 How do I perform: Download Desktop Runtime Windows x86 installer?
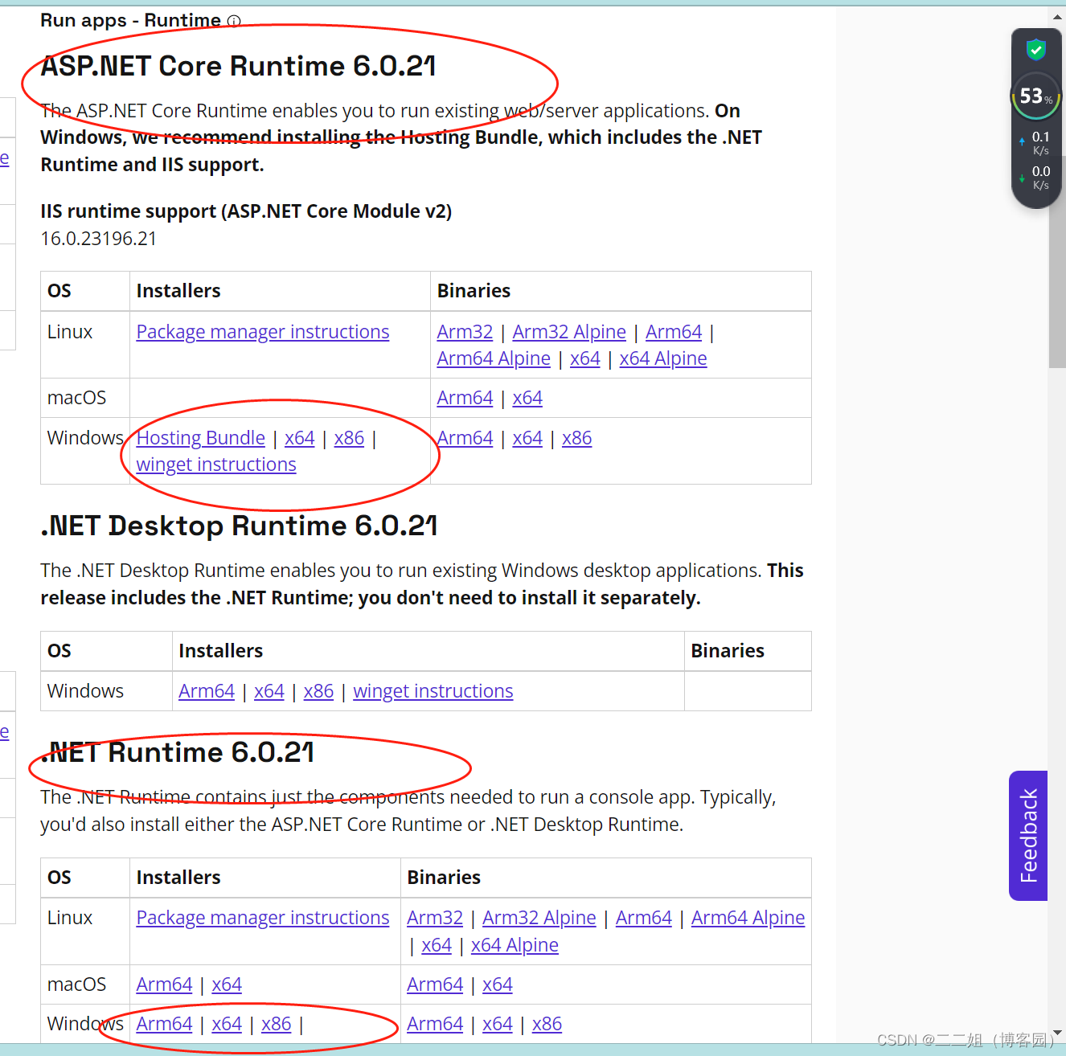click(x=318, y=691)
